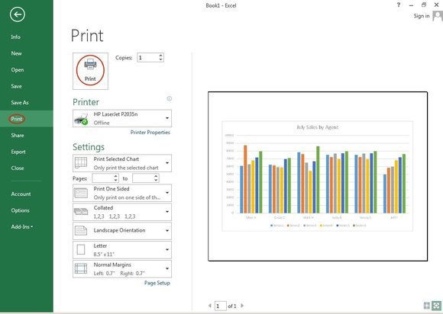Viewport: 443px width, 314px height.
Task: Go to previous page arrow in preview
Action: [209, 306]
